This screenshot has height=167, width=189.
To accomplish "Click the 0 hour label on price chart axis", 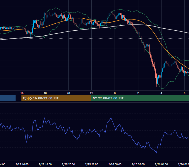I will click(x=115, y=93).
